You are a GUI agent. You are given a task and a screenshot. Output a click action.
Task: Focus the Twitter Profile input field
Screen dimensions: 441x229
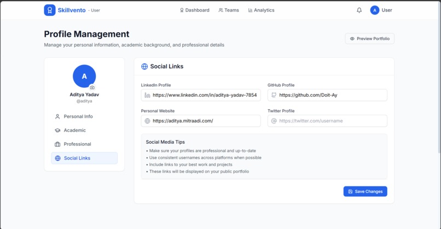(327, 121)
